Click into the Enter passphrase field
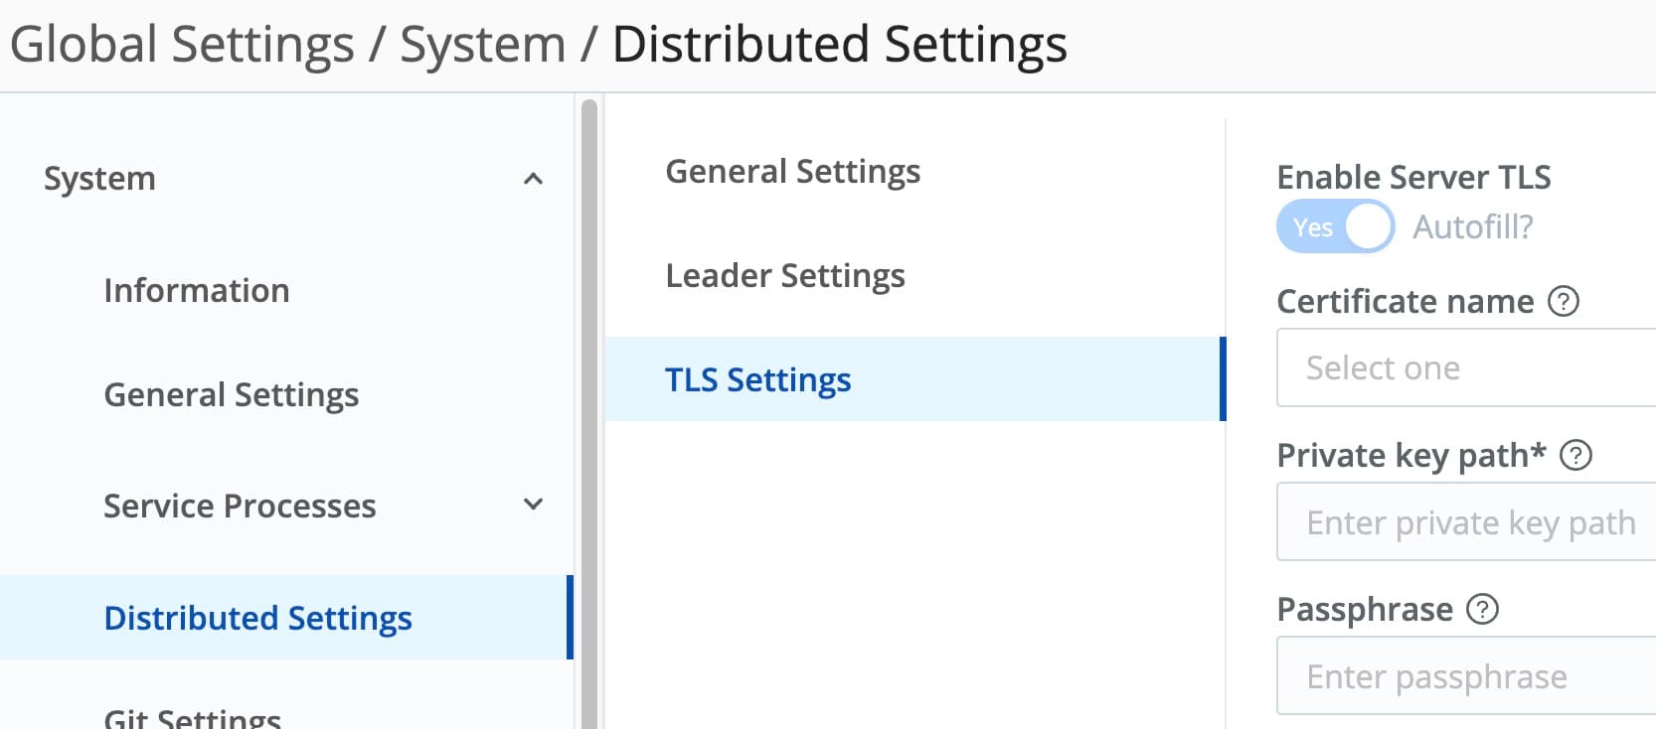The image size is (1656, 729). (x=1465, y=676)
